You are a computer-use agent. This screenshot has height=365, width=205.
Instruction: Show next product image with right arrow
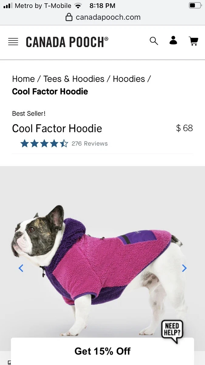184,268
